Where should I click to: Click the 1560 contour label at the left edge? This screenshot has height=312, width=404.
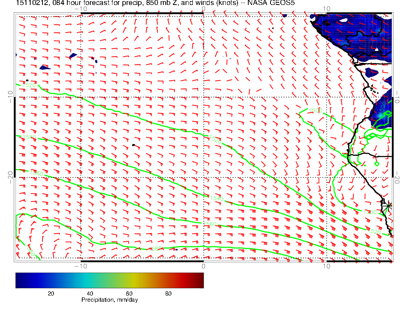tap(36, 173)
